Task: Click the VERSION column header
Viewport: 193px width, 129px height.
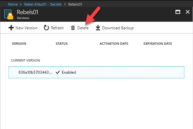Action: (x=19, y=44)
